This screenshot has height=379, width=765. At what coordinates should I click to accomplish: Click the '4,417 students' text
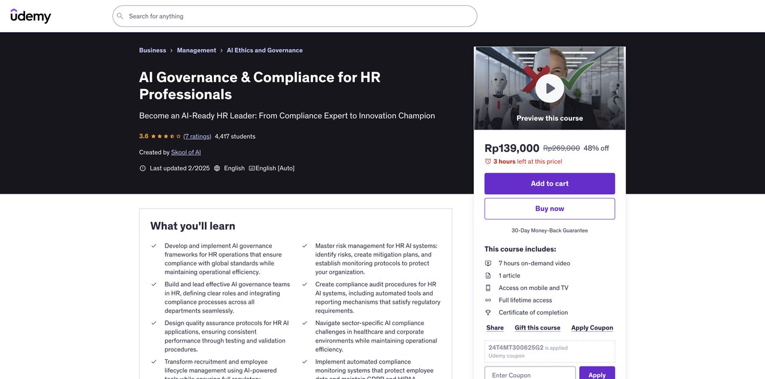click(235, 136)
